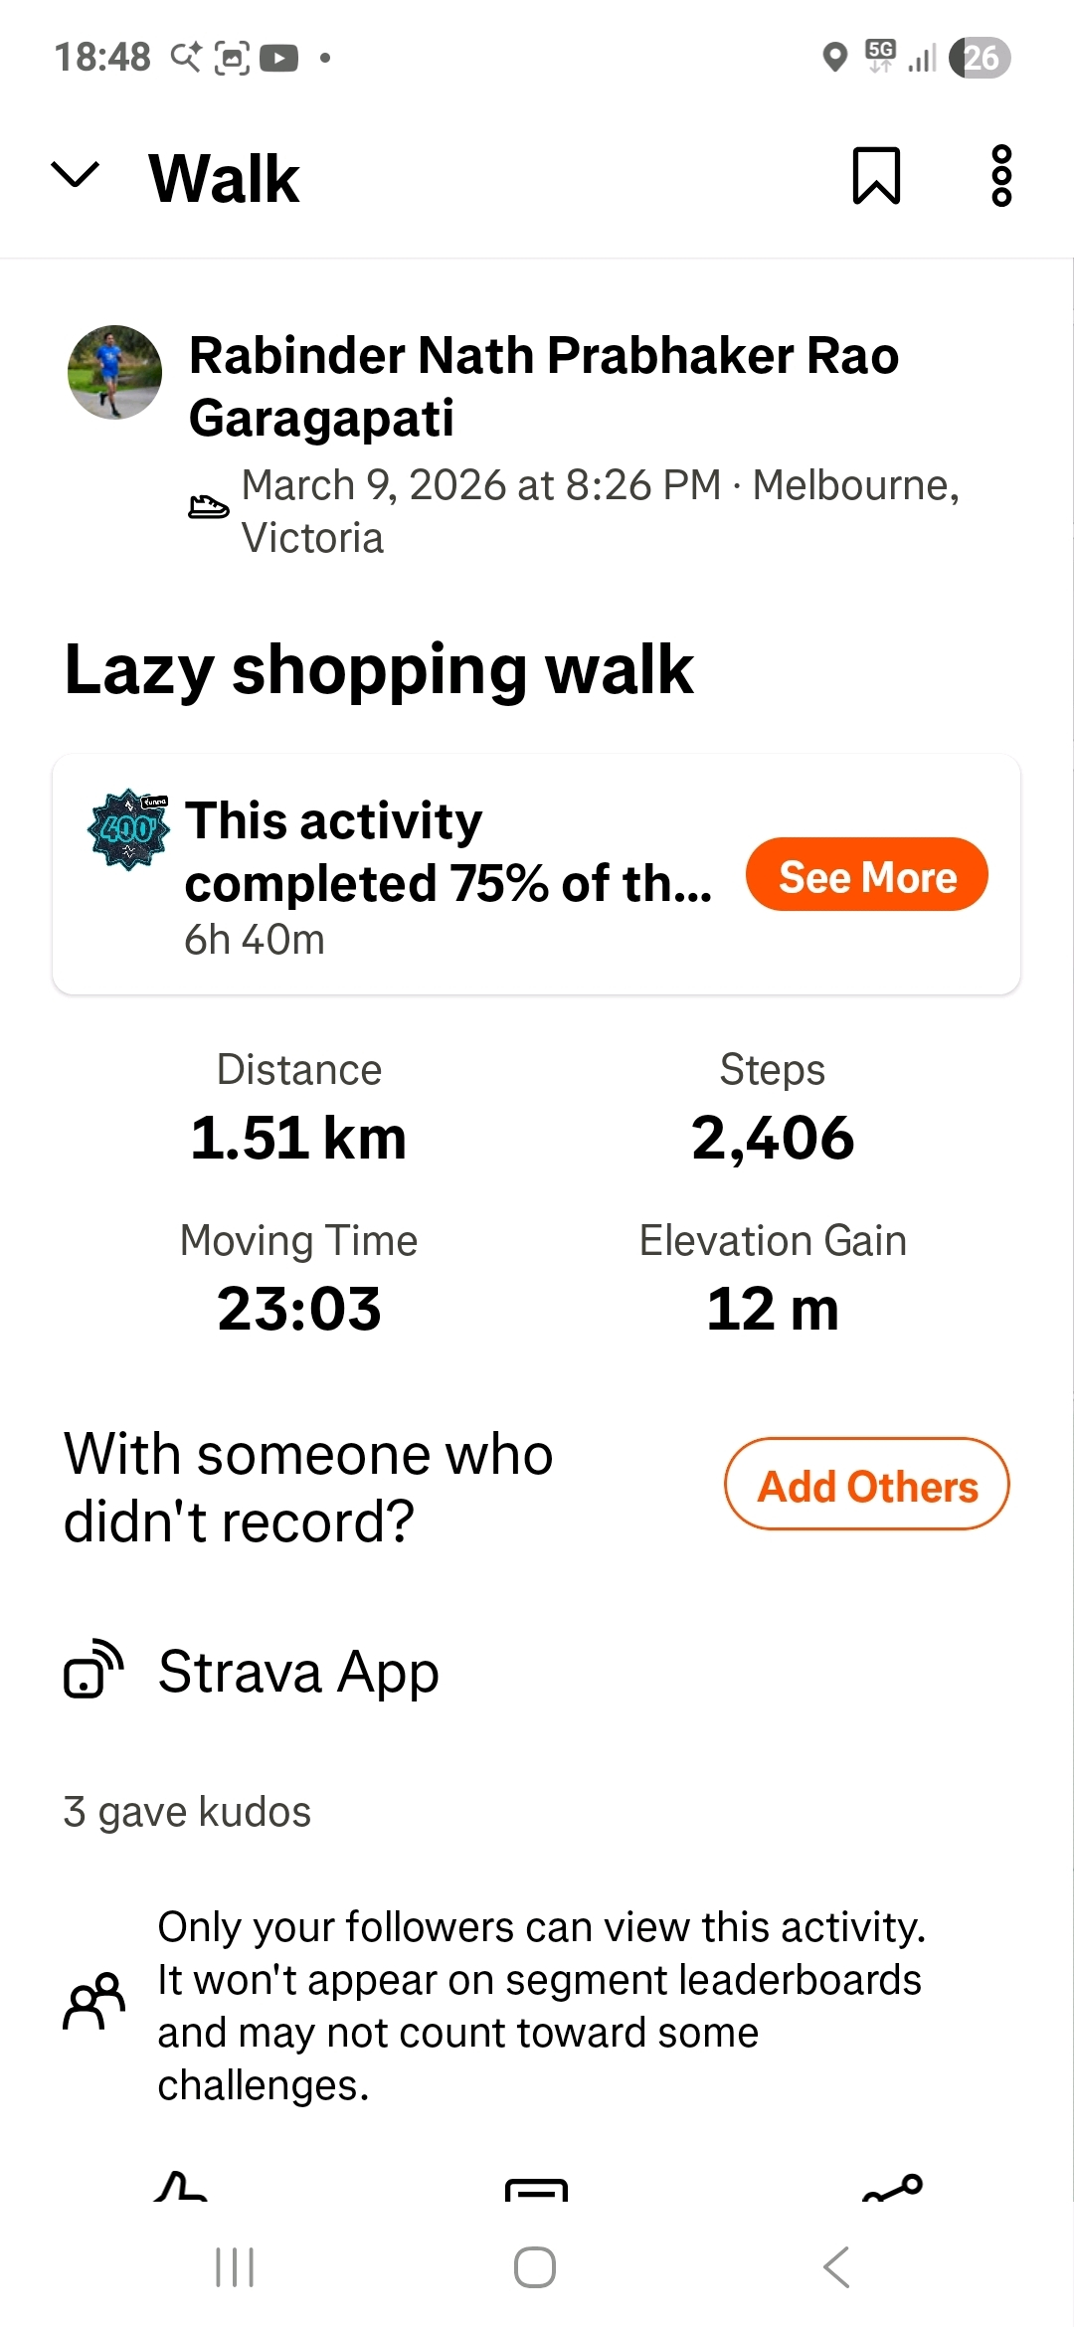Tap the Lazy shopping walk title

pos(379,669)
